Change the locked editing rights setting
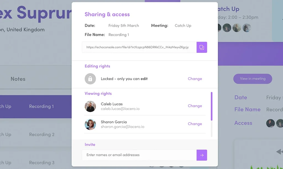This screenshot has height=169, width=283. (x=195, y=79)
